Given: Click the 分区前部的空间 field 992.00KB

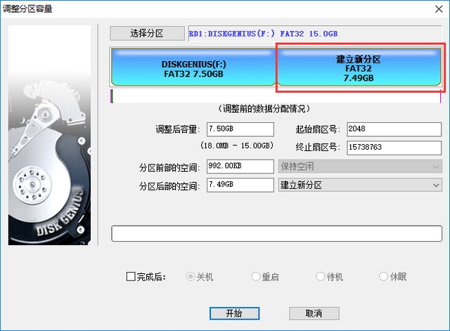Looking at the screenshot, I should click(x=240, y=167).
